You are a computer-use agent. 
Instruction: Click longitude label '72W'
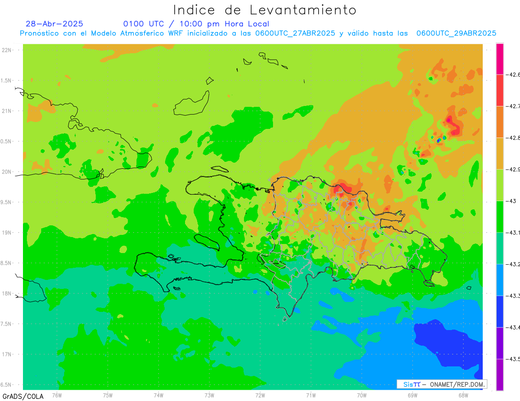(x=260, y=395)
